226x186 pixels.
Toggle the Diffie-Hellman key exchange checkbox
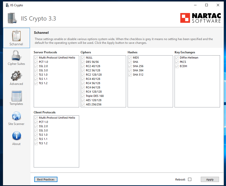click(177, 58)
